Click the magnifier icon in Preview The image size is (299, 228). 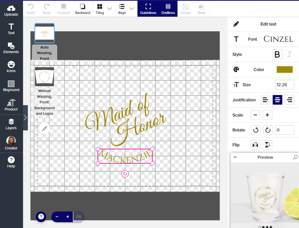tap(295, 157)
